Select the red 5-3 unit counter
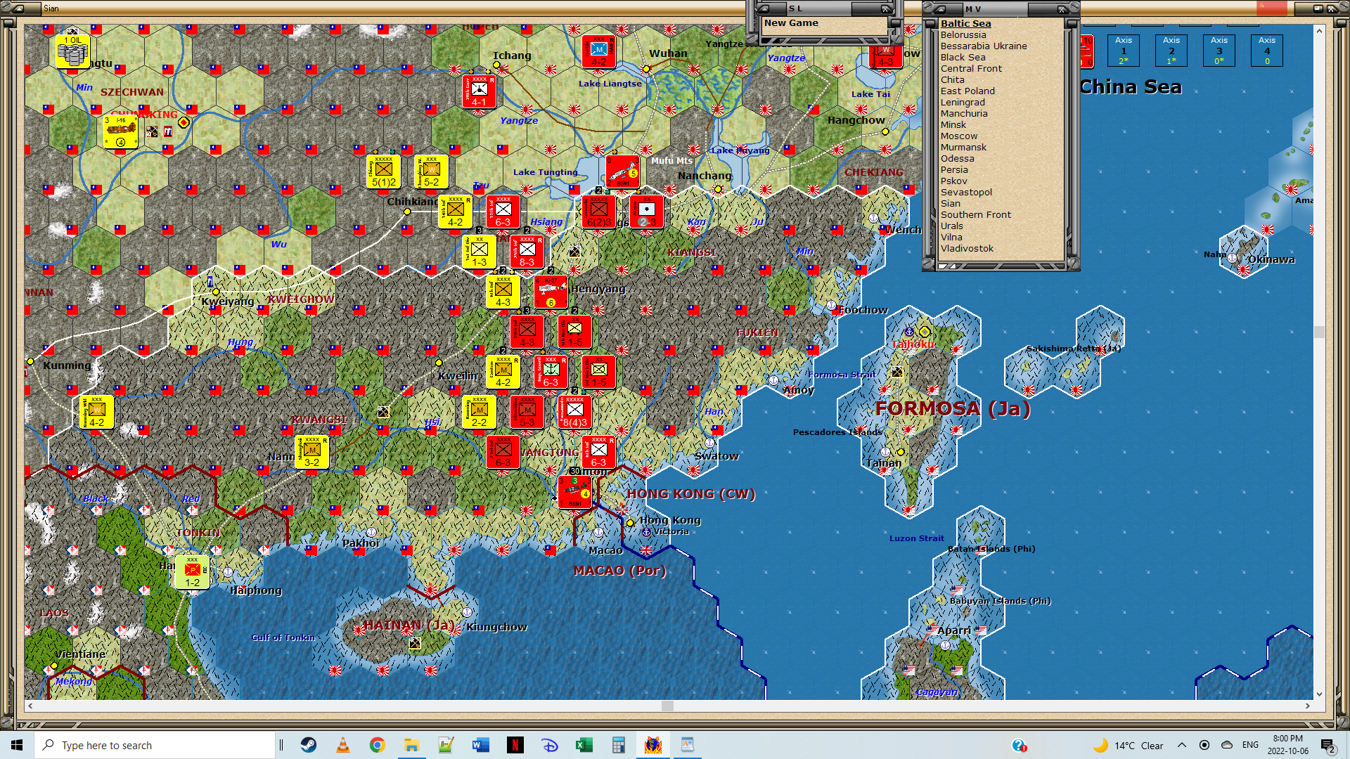The height and width of the screenshot is (759, 1350). point(527,412)
